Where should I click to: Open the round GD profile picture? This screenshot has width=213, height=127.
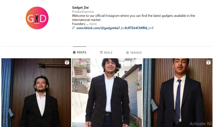(37, 18)
